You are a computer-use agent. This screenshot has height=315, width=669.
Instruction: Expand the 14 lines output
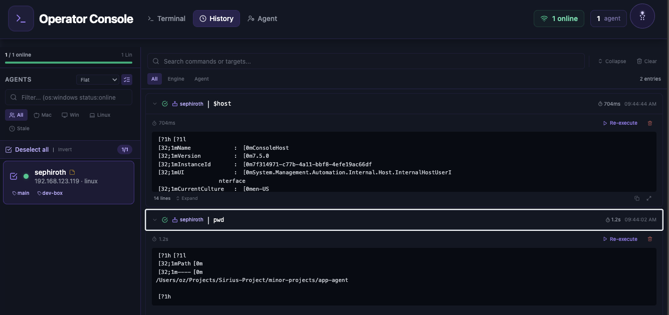[x=186, y=198]
